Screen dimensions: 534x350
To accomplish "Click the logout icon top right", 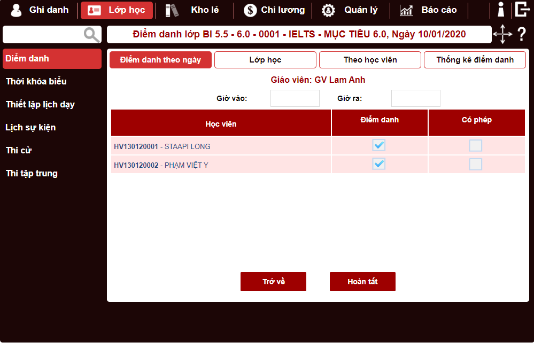I will click(523, 9).
